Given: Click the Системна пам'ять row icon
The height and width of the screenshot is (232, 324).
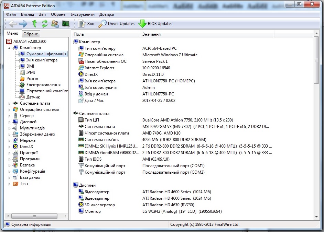Looking at the screenshot, I should (x=81, y=140).
